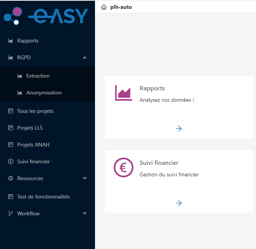Click the home icon in breadcrumb
The width and height of the screenshot is (256, 249).
[x=104, y=7]
